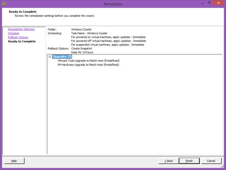Click the review remediation settings description
This screenshot has height=170, width=226.
pyautogui.click(x=55, y=16)
